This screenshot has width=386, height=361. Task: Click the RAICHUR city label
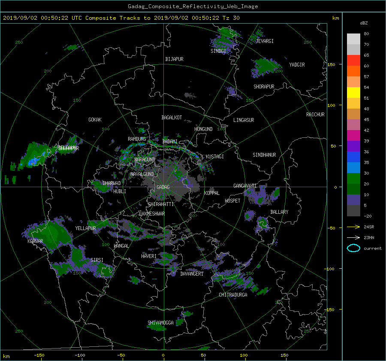315,115
